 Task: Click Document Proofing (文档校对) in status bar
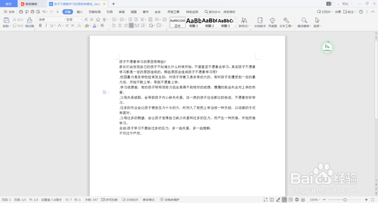tap(130, 200)
